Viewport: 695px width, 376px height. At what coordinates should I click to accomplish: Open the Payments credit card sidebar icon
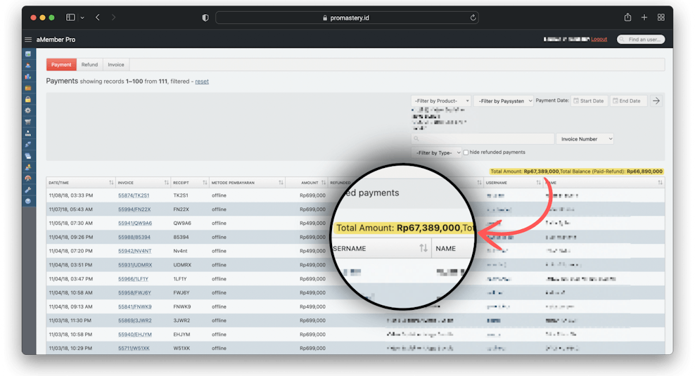28,88
